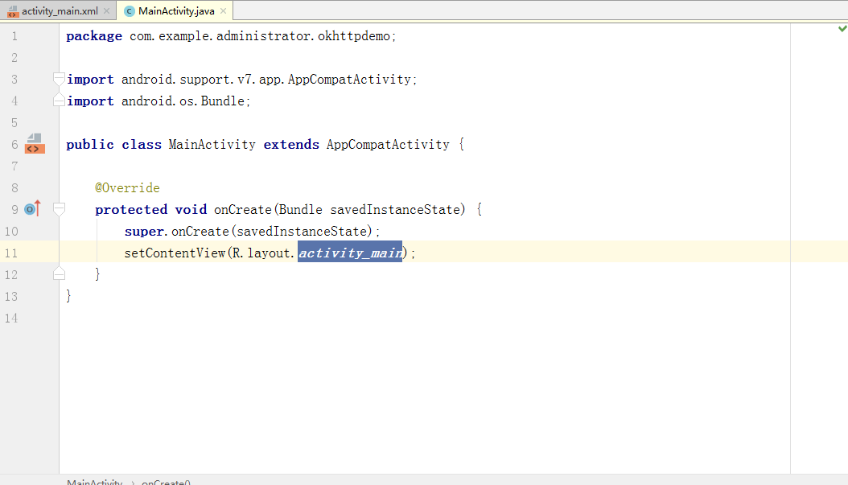The height and width of the screenshot is (485, 848).
Task: Click the package name okhttpdemo
Action: point(354,36)
